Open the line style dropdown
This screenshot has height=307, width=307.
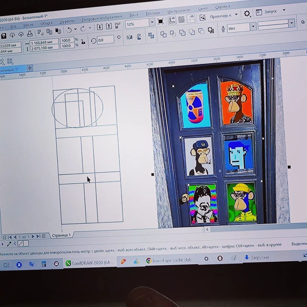coord(292,23)
